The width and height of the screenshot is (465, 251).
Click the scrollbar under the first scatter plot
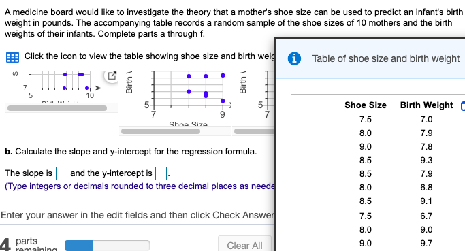57,108
